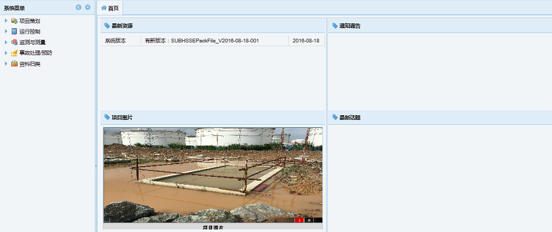Click the 最新资源 panel tag icon

pyautogui.click(x=107, y=26)
